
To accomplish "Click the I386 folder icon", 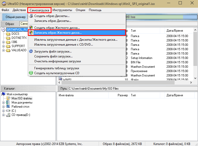I will pyautogui.click(x=8, y=42).
